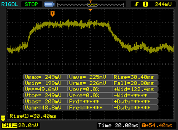
Task: Click the orange center time reference triangle
Action: [90, 10]
